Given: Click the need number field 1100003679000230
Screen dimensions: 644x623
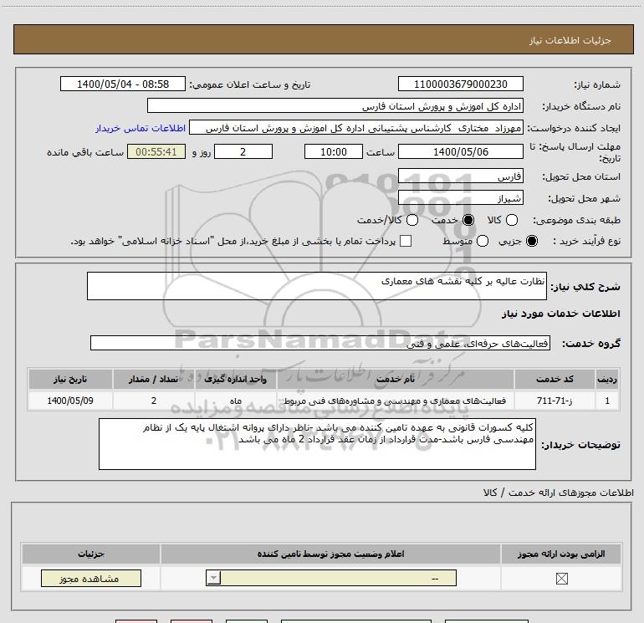Looking at the screenshot, I should (460, 84).
